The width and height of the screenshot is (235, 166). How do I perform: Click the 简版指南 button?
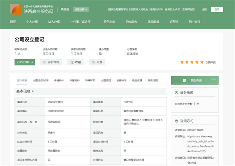[195, 80]
